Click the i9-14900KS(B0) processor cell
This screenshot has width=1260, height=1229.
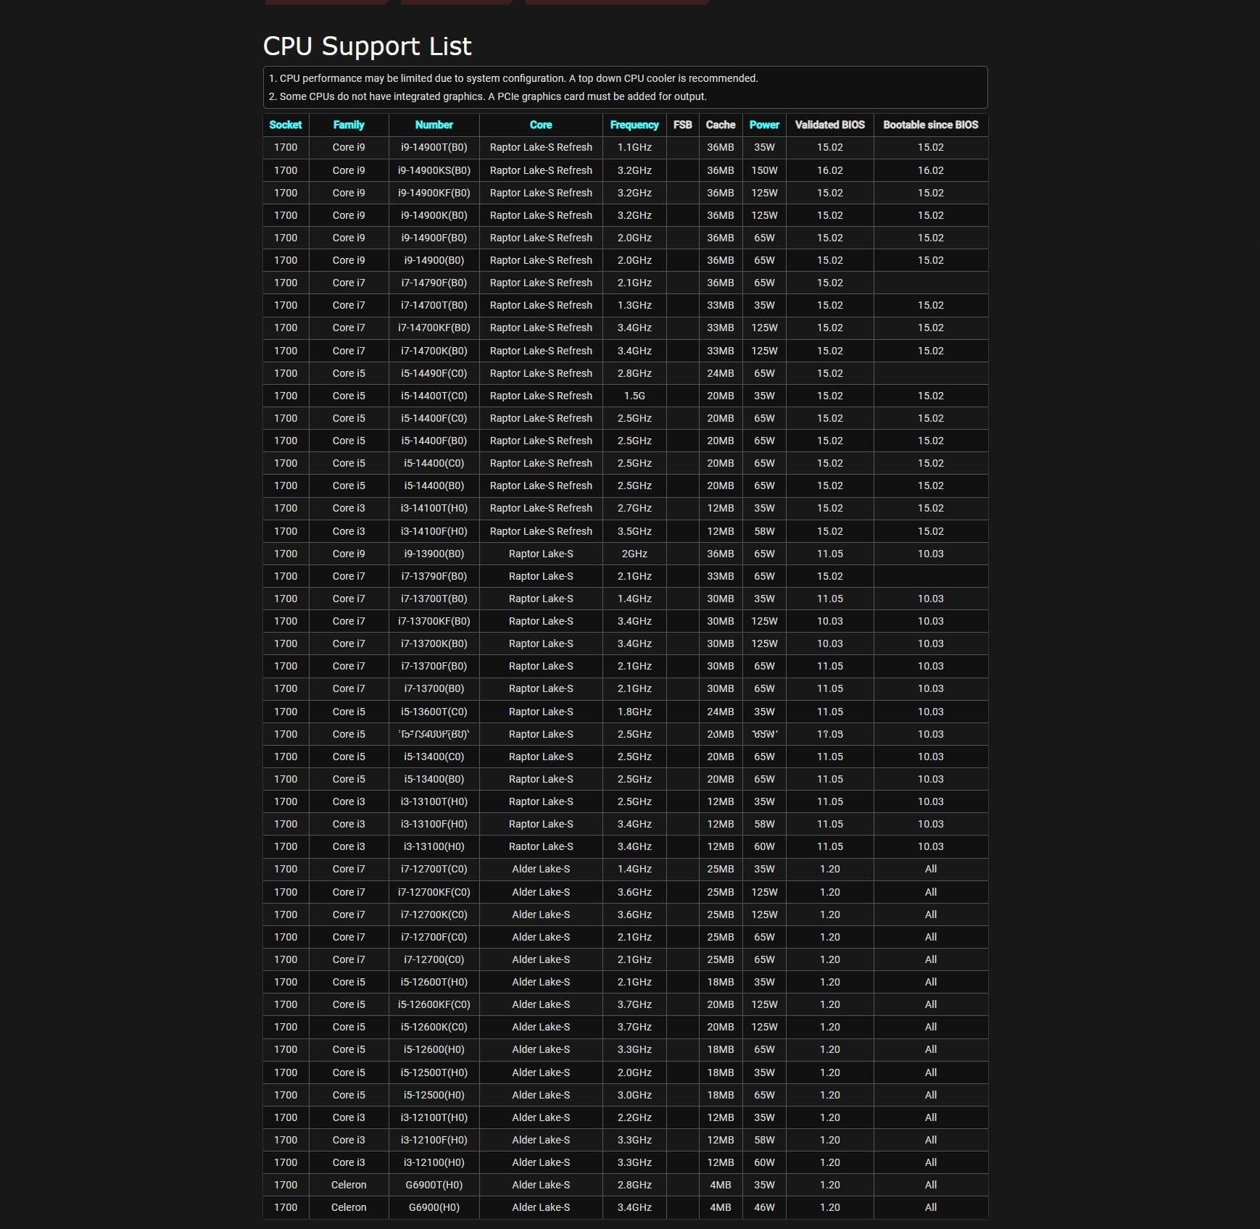pyautogui.click(x=434, y=170)
